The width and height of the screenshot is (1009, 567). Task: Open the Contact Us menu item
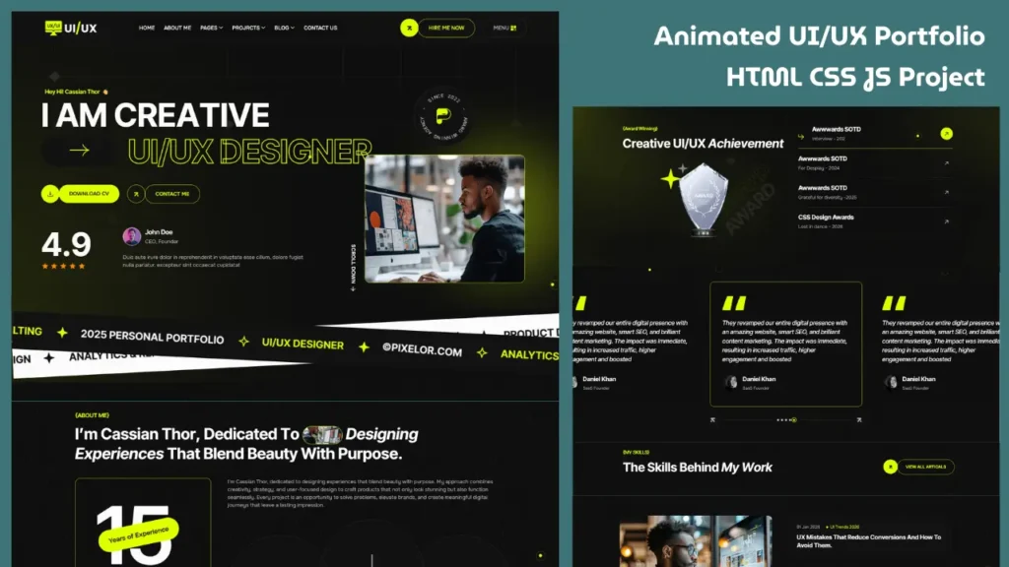[319, 28]
